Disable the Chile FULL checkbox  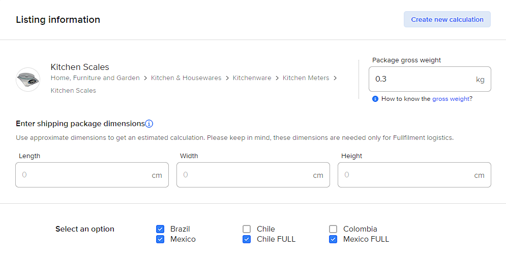tap(247, 239)
